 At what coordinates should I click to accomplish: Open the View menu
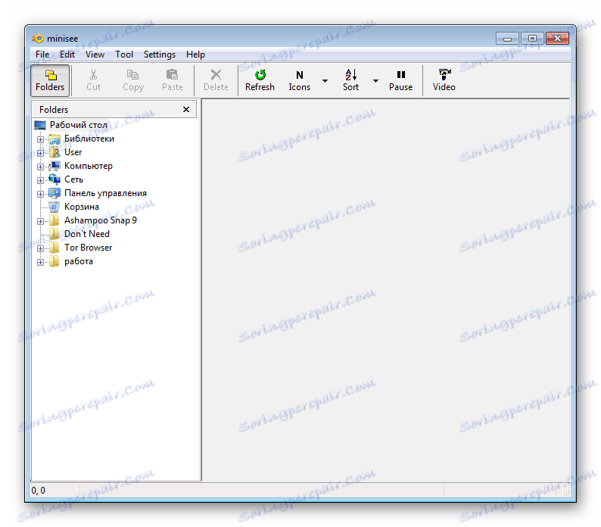coord(95,55)
